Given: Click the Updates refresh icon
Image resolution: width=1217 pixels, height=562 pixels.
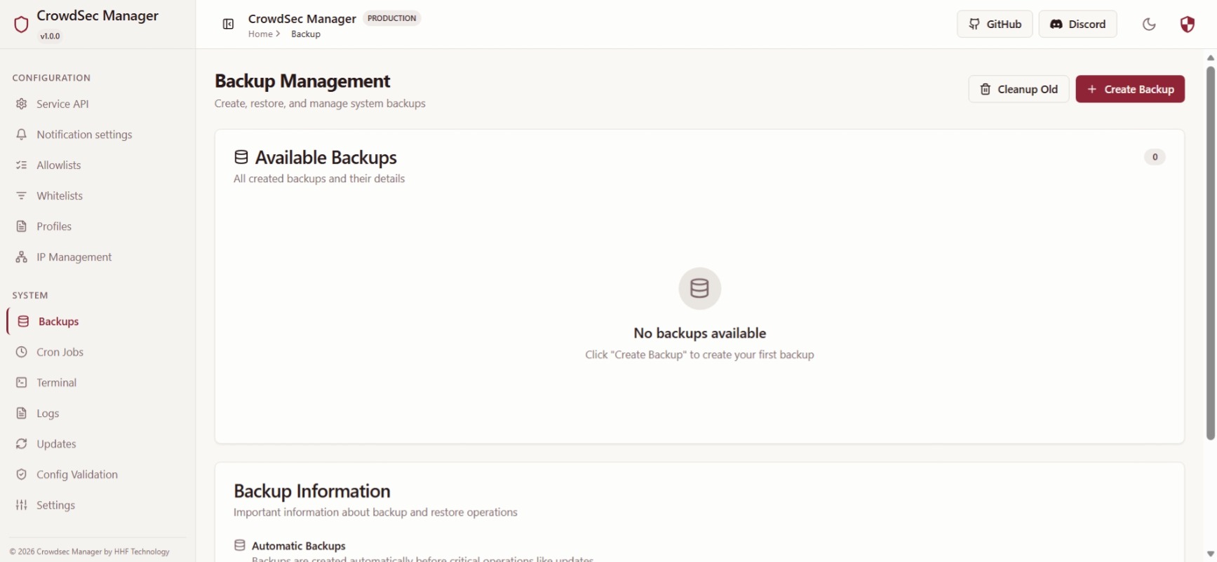Looking at the screenshot, I should 22,444.
